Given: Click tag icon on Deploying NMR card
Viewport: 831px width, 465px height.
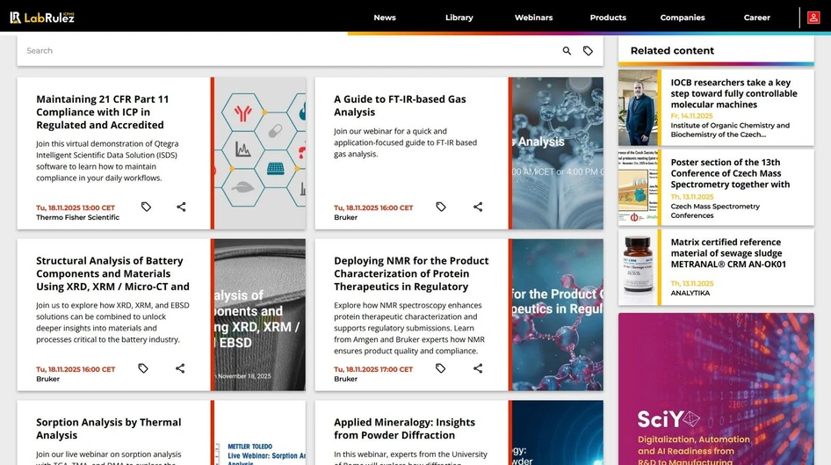Looking at the screenshot, I should click(x=441, y=368).
